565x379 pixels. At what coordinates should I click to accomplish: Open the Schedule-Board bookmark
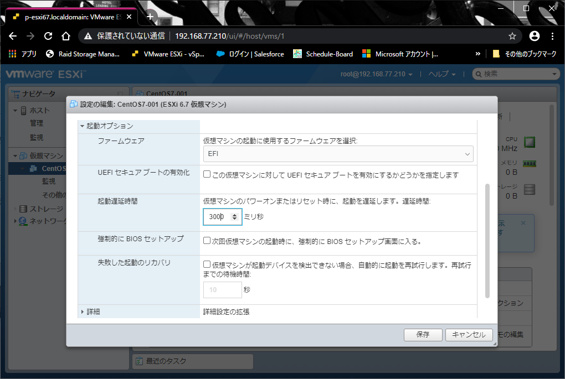click(x=323, y=54)
